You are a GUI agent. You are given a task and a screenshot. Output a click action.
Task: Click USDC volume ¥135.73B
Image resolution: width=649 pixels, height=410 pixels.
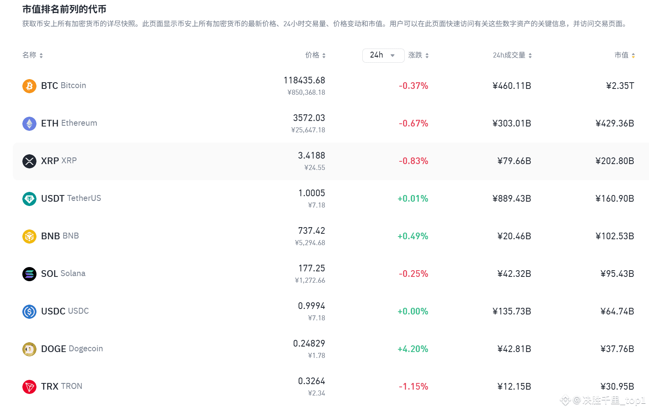(512, 311)
